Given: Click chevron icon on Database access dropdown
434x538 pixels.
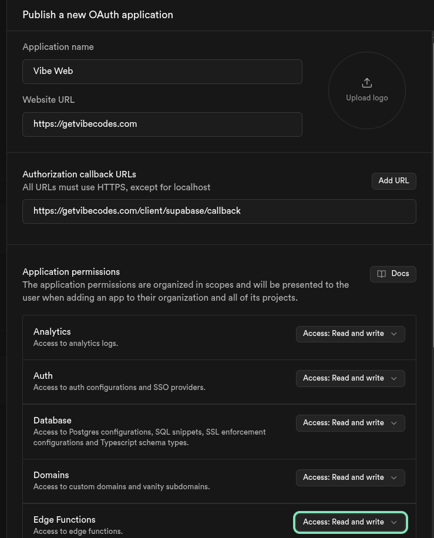Looking at the screenshot, I should pyautogui.click(x=394, y=423).
